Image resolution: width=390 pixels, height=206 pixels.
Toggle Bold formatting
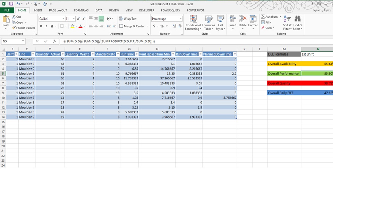point(41,26)
